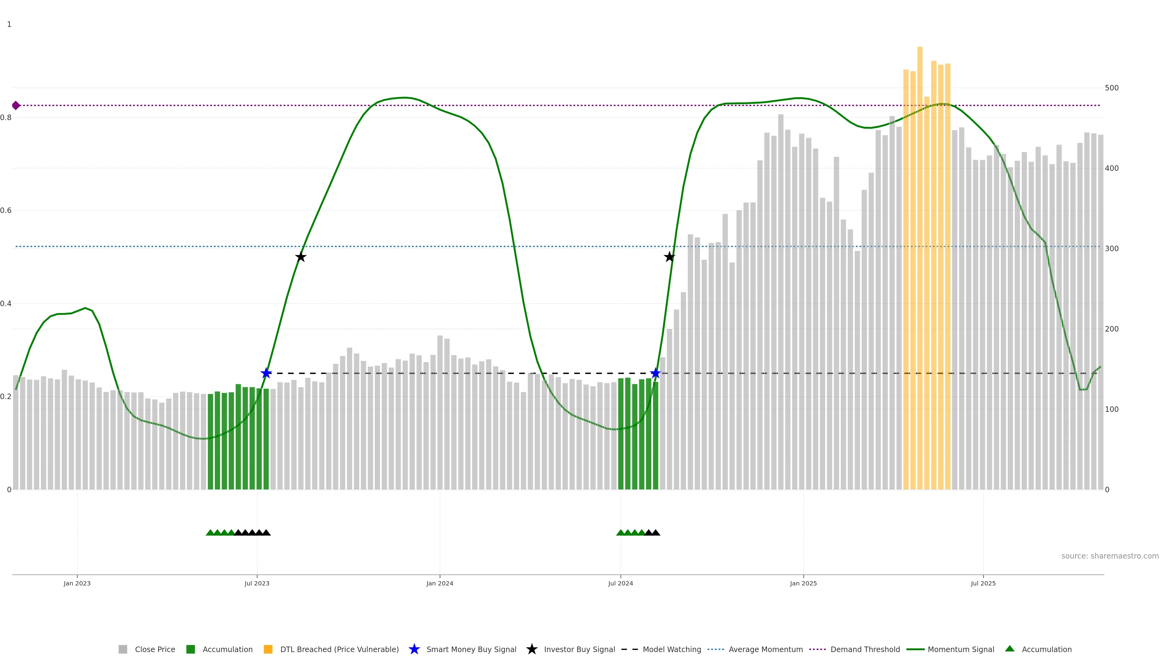The width and height of the screenshot is (1174, 660).
Task: Click the Close Price legend swatch
Action: (123, 650)
